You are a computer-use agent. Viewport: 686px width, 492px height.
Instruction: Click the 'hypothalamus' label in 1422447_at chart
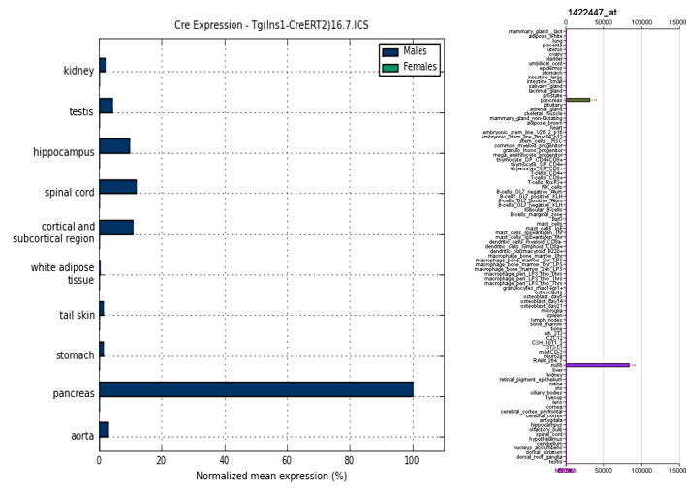546,439
